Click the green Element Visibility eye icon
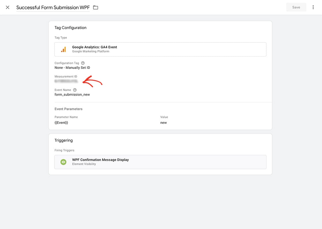The width and height of the screenshot is (322, 229). pyautogui.click(x=63, y=162)
